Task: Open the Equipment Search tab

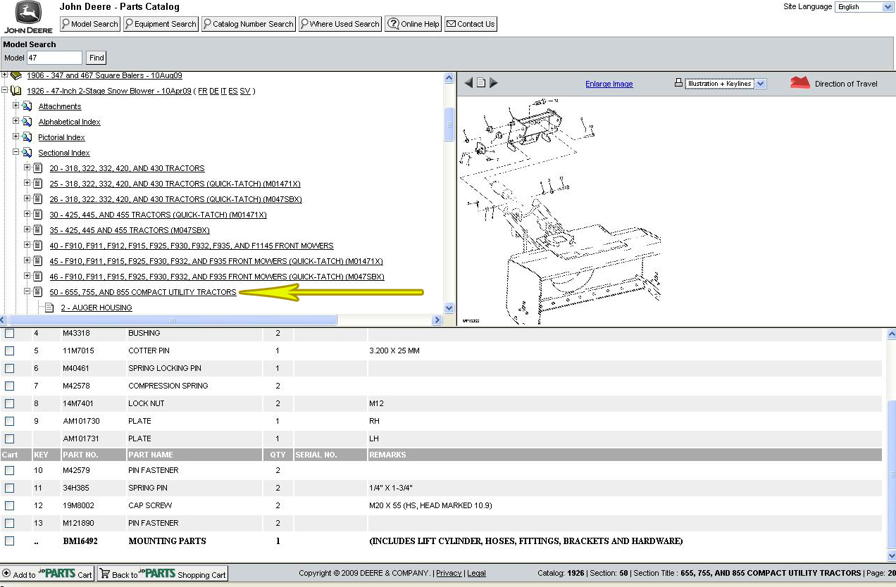Action: click(x=161, y=24)
